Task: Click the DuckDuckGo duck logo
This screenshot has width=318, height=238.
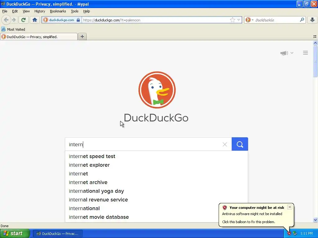Action: pyautogui.click(x=157, y=90)
